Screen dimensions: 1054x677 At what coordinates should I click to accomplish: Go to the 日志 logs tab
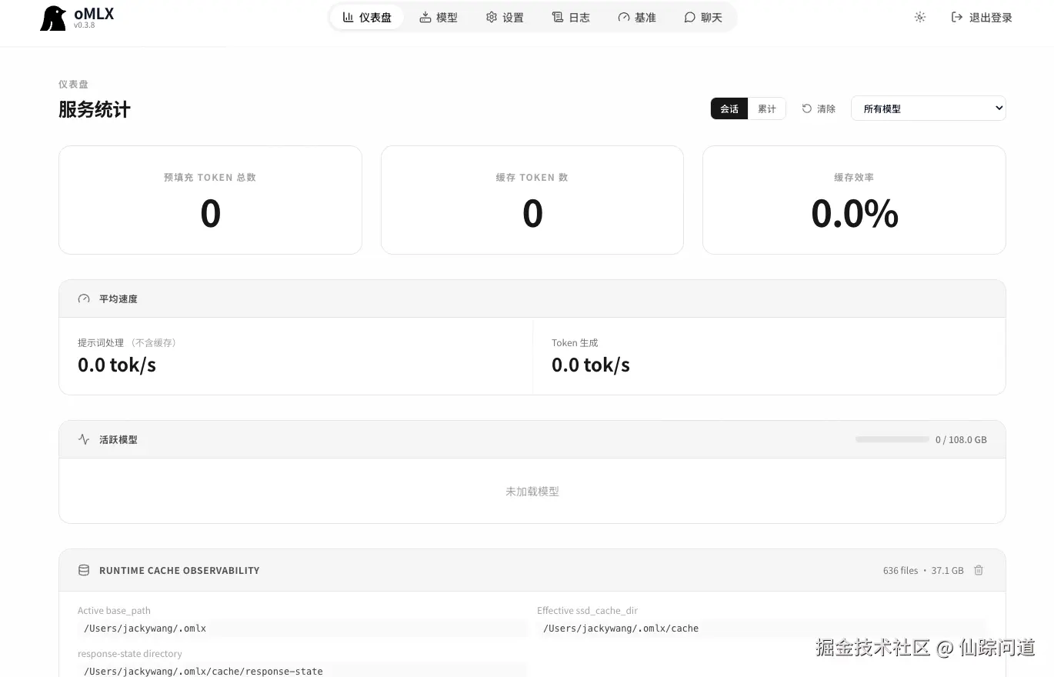pos(571,17)
